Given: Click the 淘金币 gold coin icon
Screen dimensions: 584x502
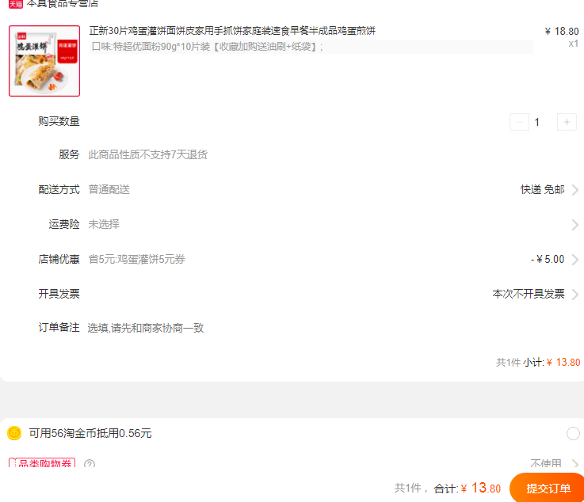Looking at the screenshot, I should [14, 433].
